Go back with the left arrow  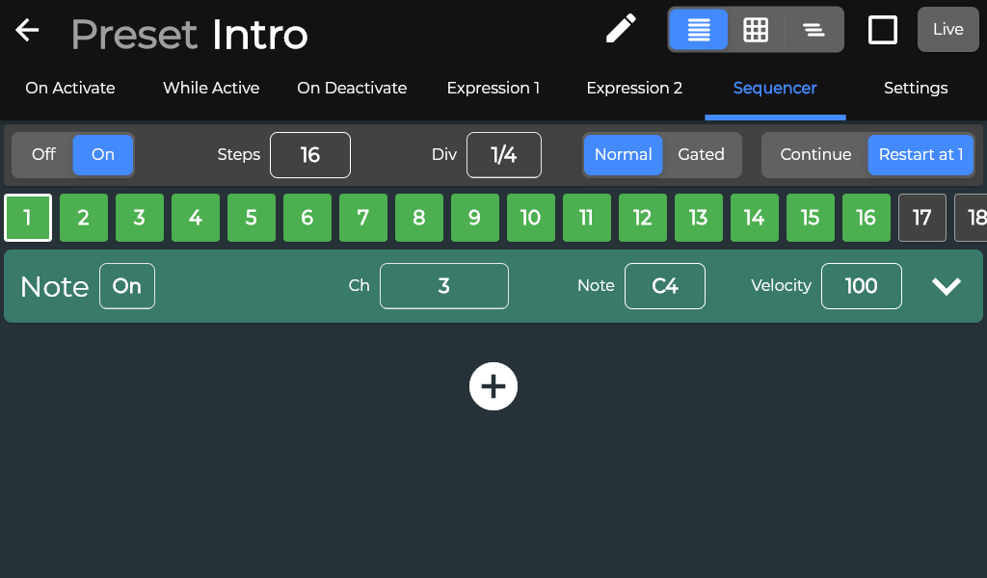pyautogui.click(x=27, y=30)
